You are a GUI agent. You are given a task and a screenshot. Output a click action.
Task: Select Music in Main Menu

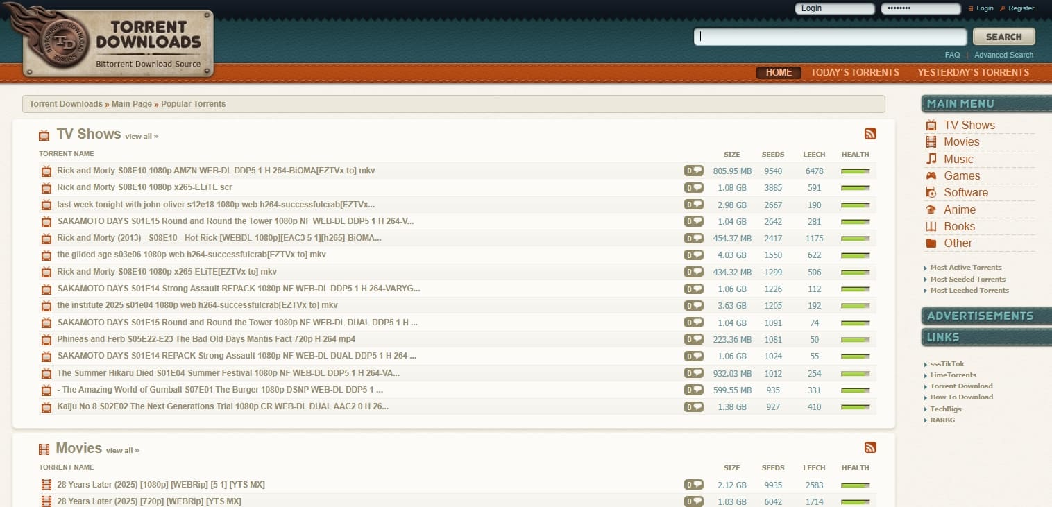pyautogui.click(x=958, y=159)
